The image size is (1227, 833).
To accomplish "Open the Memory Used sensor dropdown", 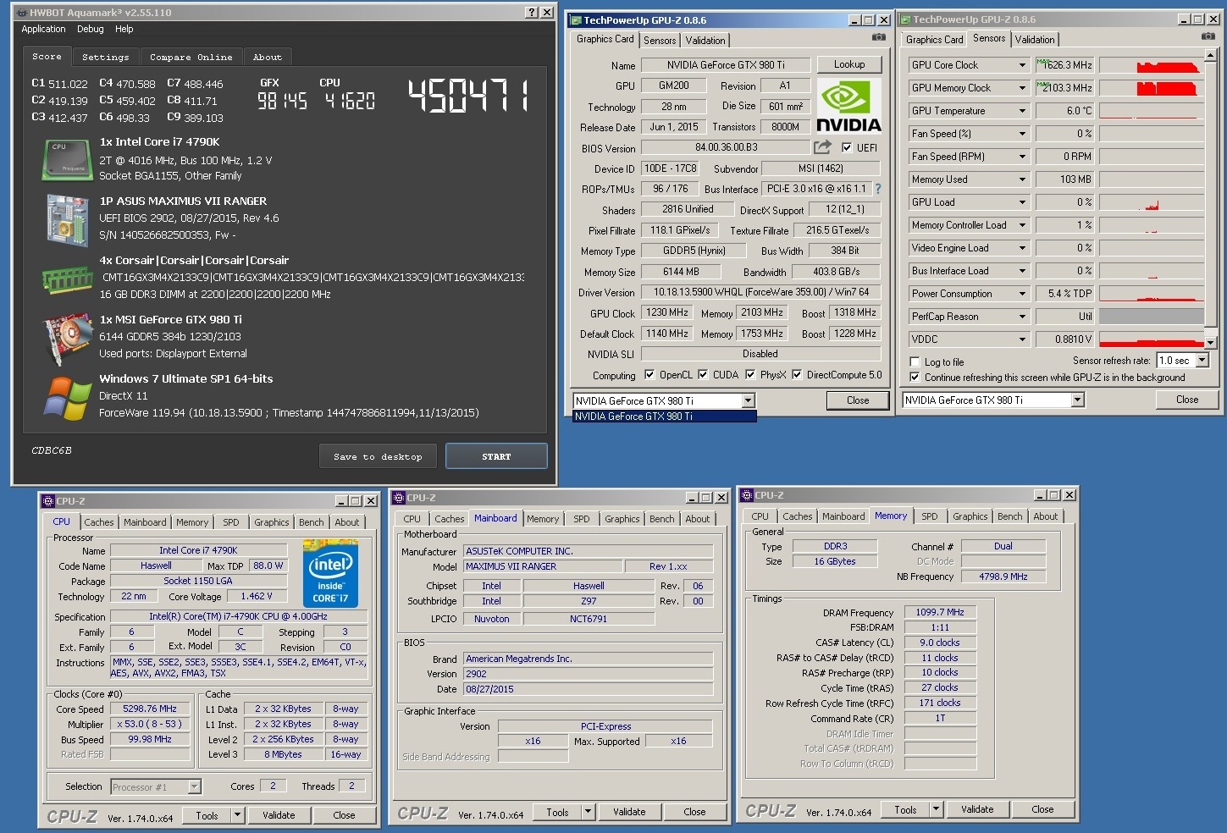I will point(1022,179).
